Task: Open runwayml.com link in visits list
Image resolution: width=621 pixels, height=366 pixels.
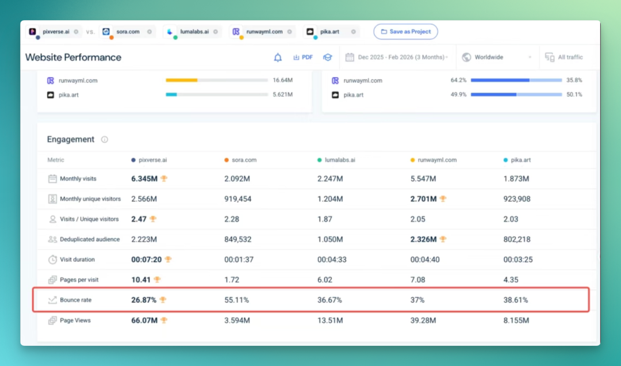Action: click(x=78, y=81)
